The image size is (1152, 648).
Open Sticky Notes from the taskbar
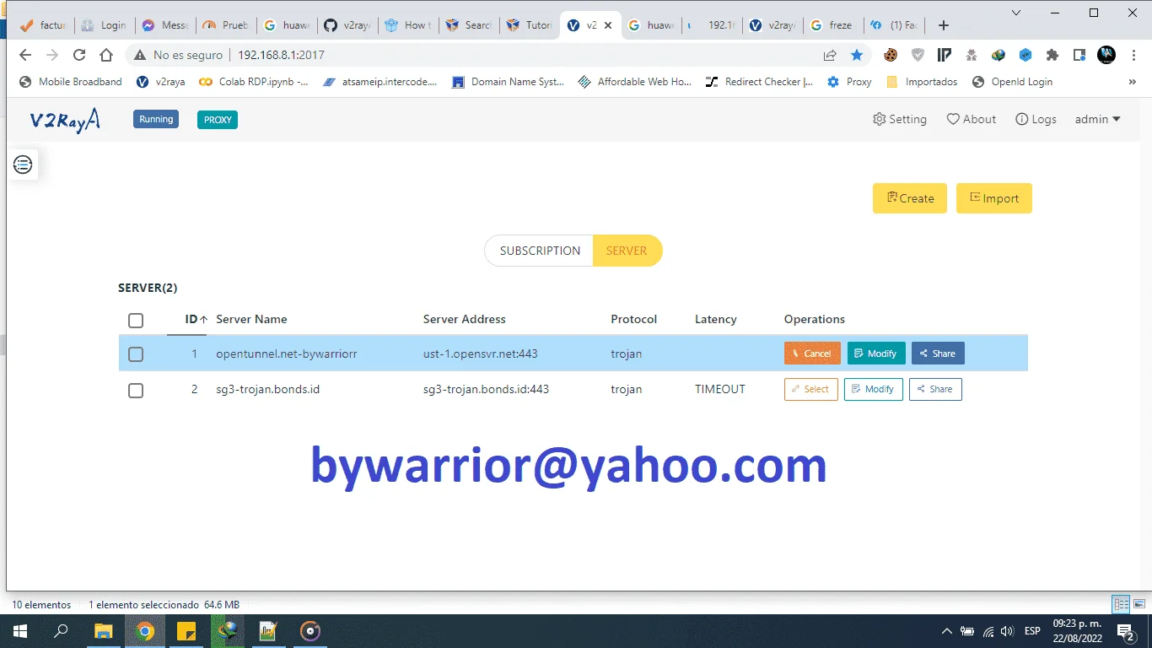(186, 631)
